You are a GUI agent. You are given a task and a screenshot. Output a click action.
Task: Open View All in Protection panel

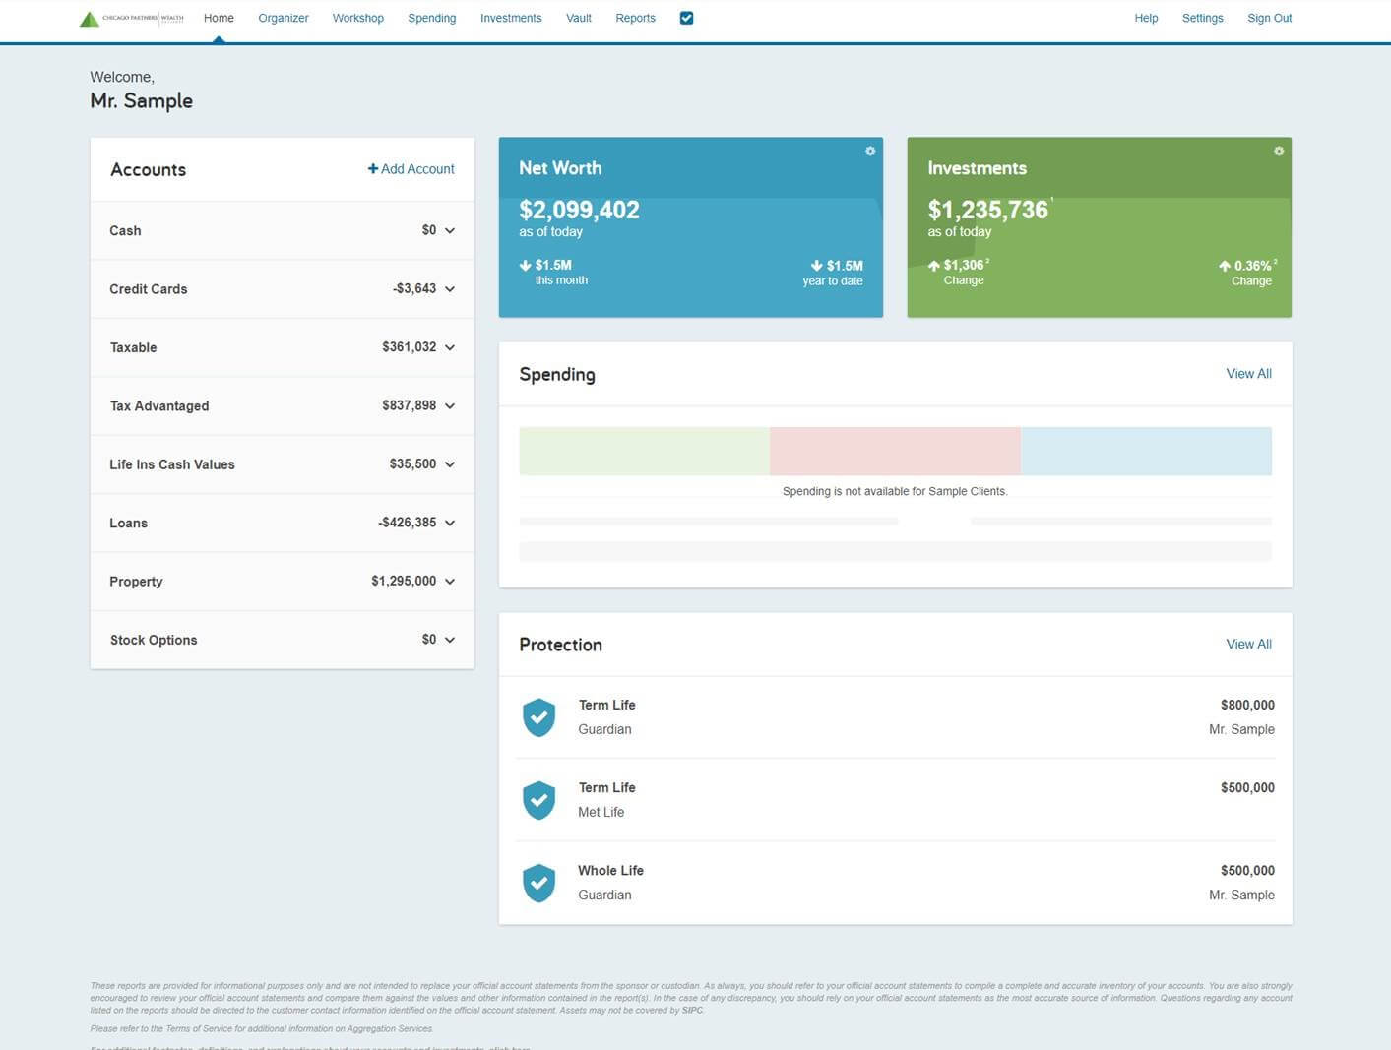pyautogui.click(x=1248, y=645)
